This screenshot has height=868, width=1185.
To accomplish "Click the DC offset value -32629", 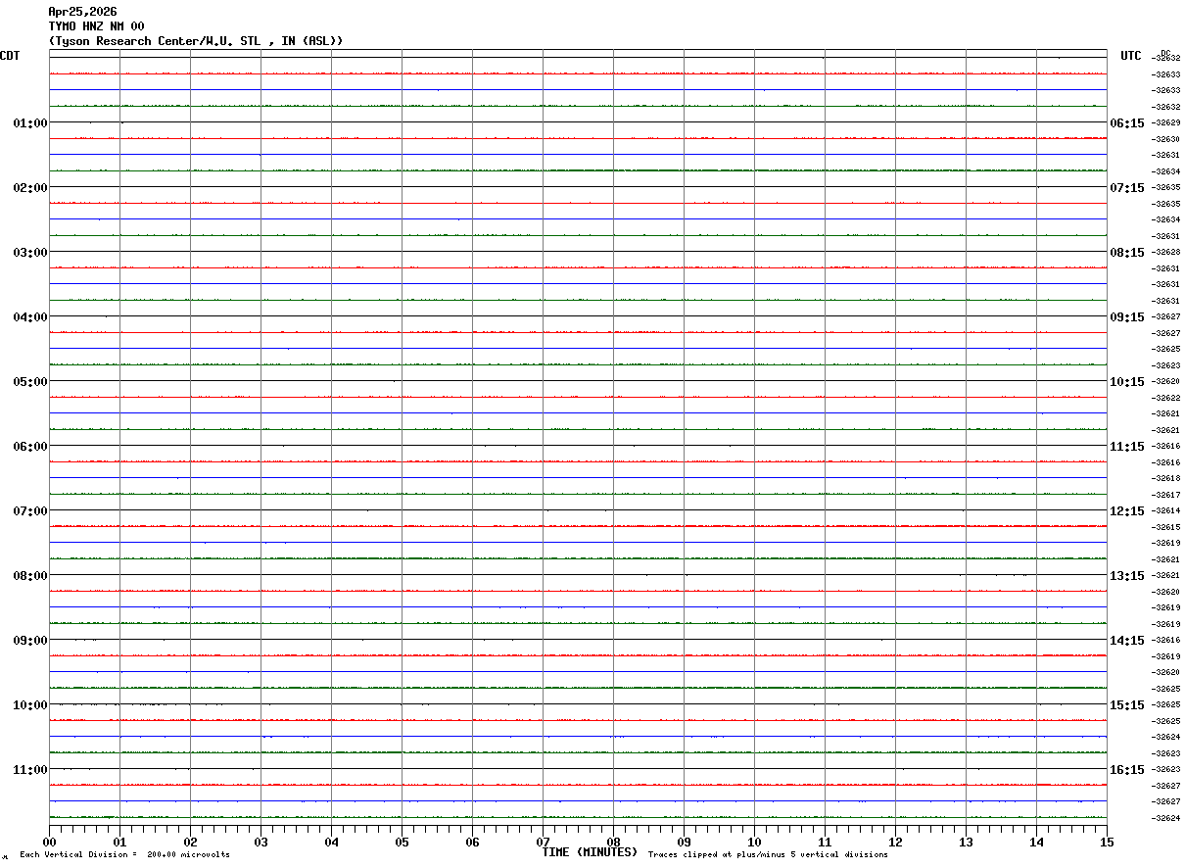I will point(1166,122).
